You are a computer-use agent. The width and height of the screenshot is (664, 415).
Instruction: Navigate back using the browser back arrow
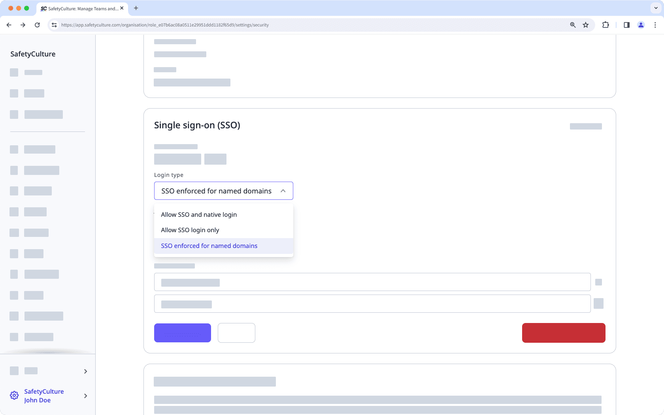(x=9, y=24)
